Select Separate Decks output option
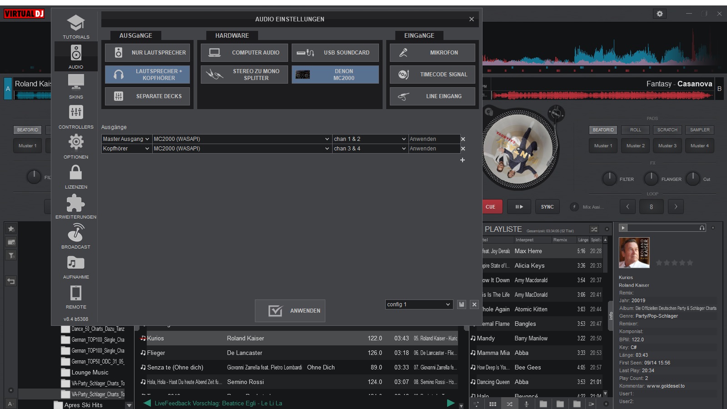 [147, 96]
